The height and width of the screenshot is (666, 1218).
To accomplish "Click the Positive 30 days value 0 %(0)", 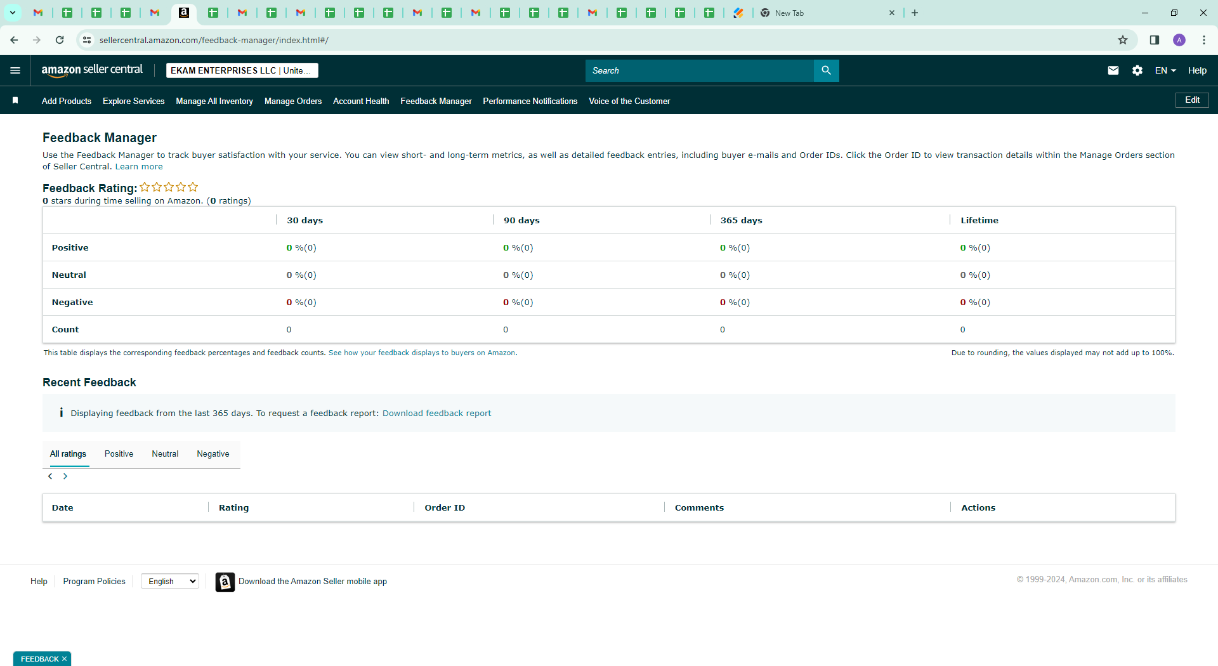I will coord(301,248).
